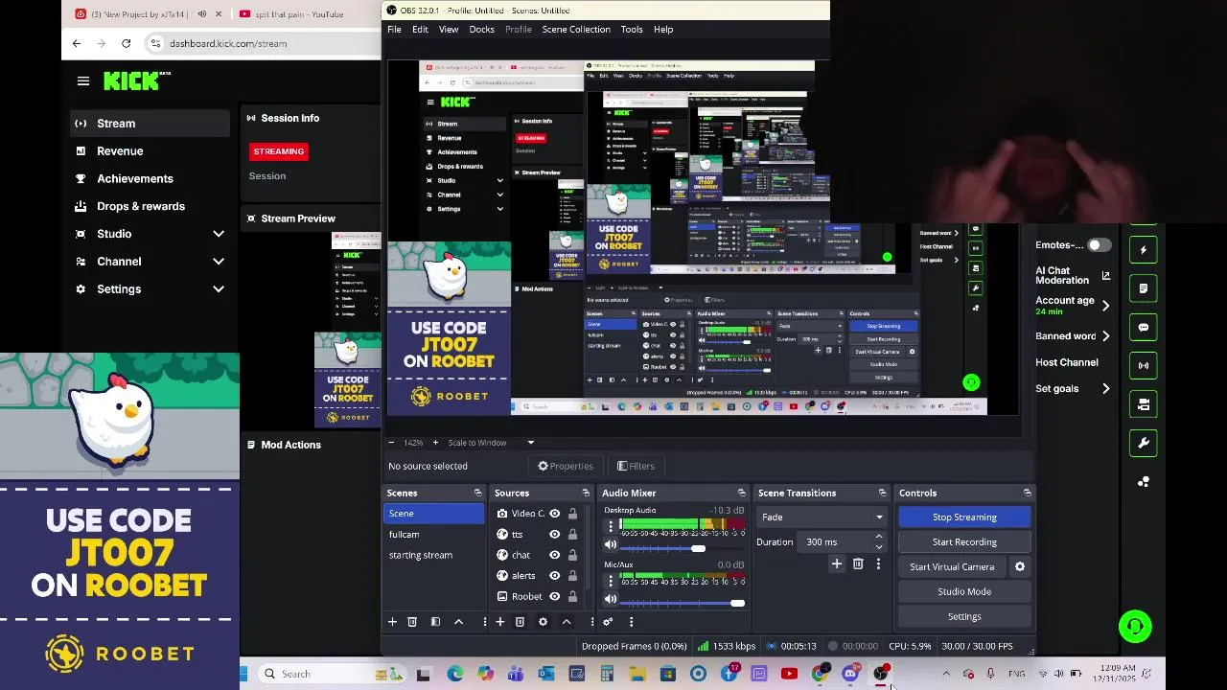Add a new scene in Scenes panel
This screenshot has height=690, width=1227.
392,622
